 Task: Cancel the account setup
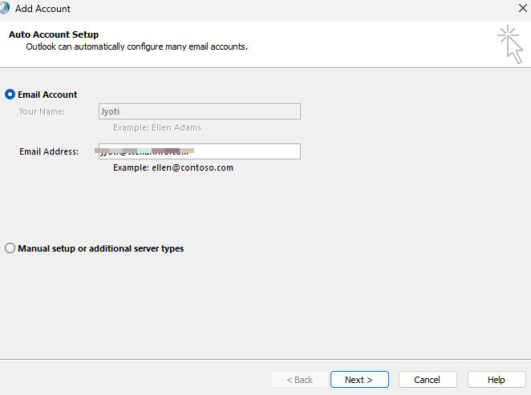(x=428, y=380)
